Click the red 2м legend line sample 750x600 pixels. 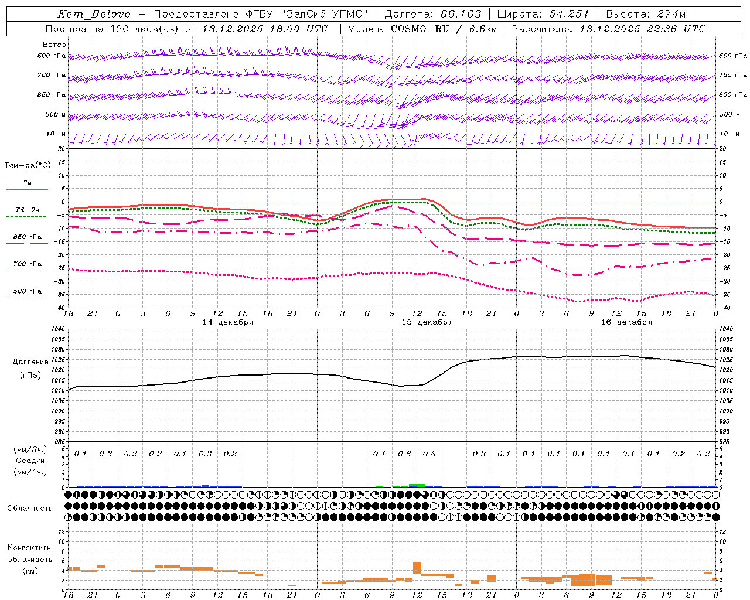[x=27, y=189]
